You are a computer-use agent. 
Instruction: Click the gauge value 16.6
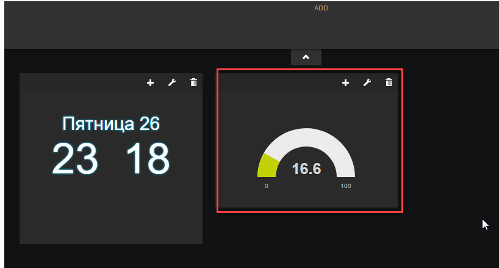(306, 168)
